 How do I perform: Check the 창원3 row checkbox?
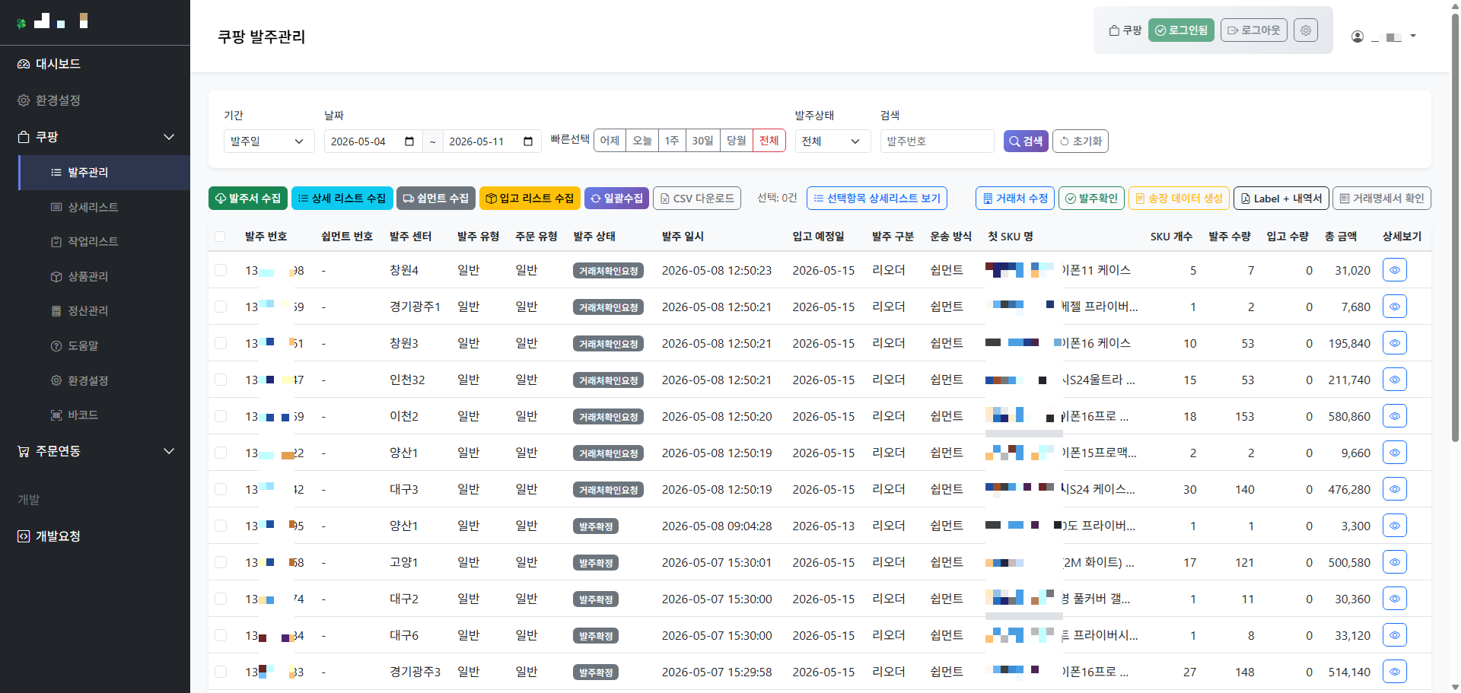tap(221, 343)
